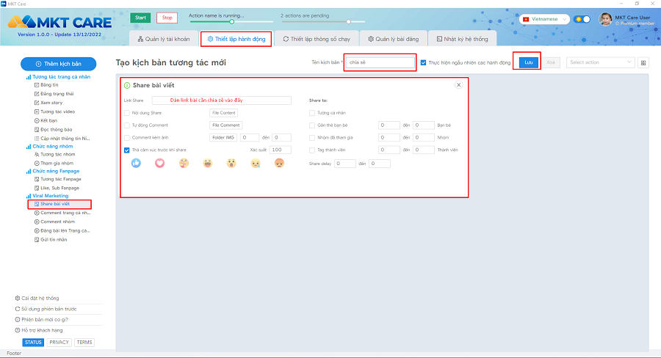Click the MKT Care User avatar

[606, 20]
